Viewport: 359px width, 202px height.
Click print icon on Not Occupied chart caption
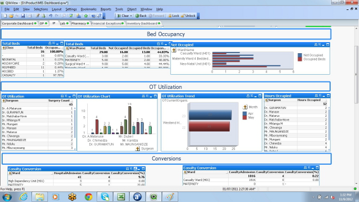tap(316, 44)
